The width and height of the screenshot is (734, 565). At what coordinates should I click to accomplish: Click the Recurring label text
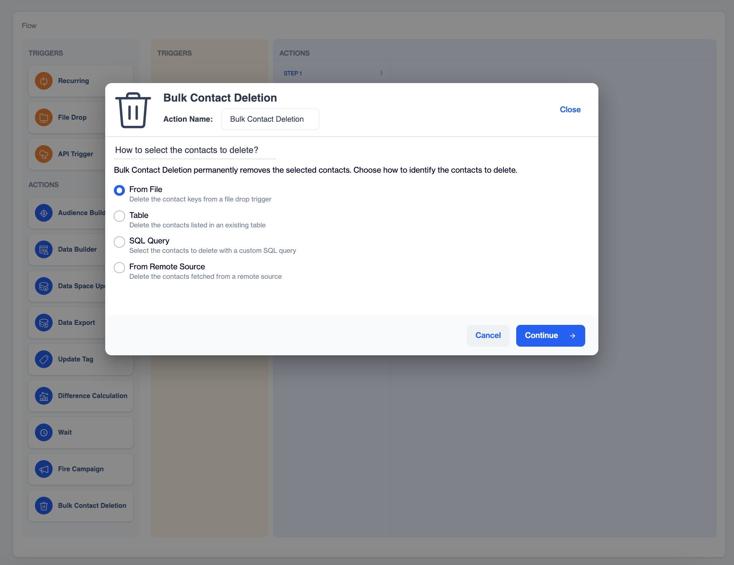pyautogui.click(x=74, y=81)
